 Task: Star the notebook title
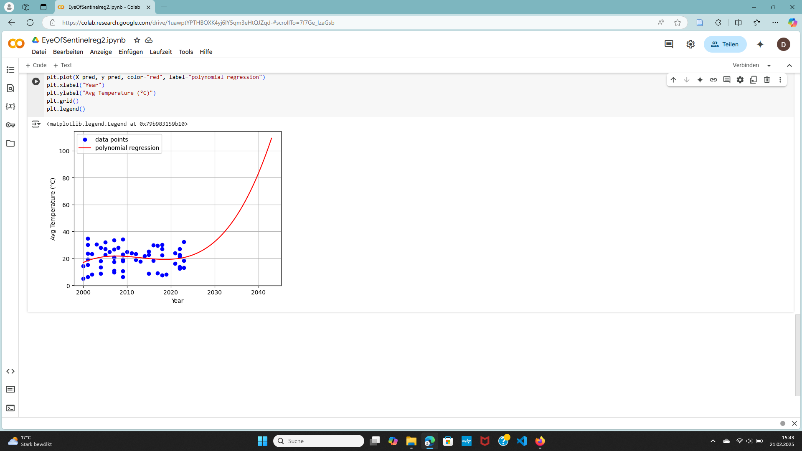137,40
